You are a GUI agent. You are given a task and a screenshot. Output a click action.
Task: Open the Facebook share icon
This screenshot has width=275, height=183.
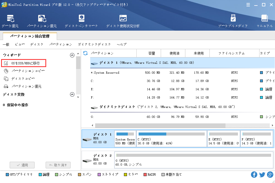coord(254,174)
